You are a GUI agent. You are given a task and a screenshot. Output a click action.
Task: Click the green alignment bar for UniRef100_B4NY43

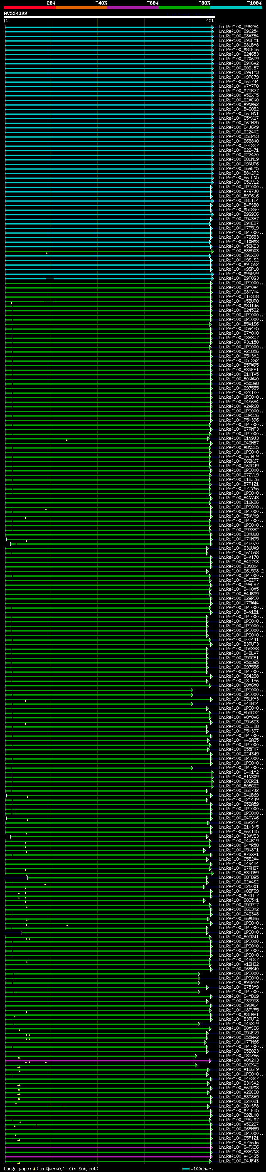coord(108,498)
